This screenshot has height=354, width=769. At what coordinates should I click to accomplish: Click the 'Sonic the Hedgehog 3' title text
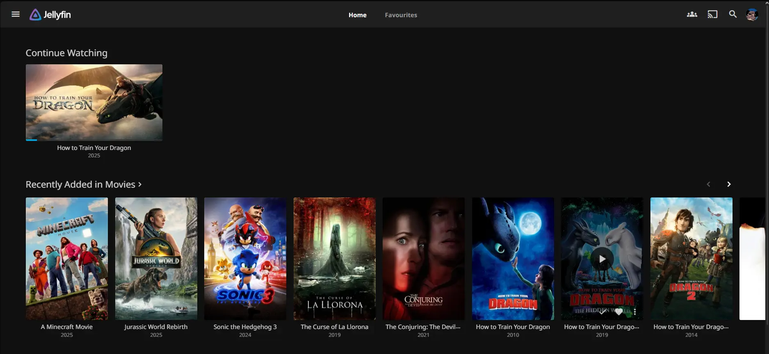pyautogui.click(x=245, y=327)
